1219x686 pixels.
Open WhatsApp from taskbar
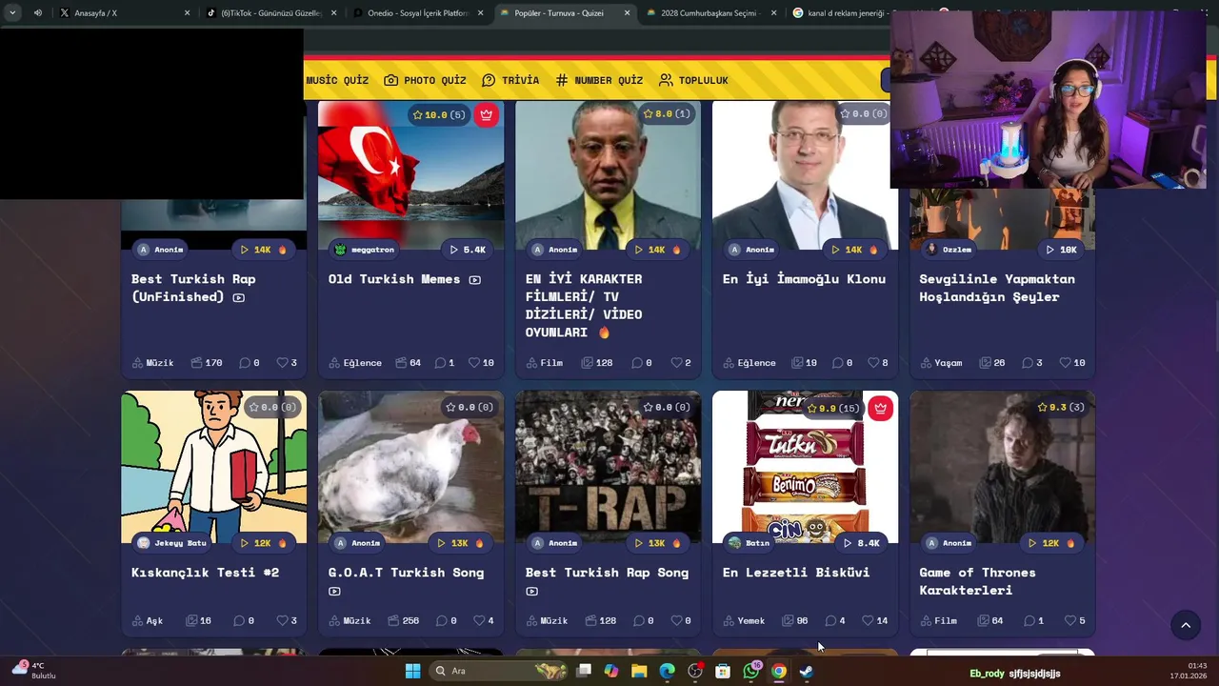tap(751, 671)
